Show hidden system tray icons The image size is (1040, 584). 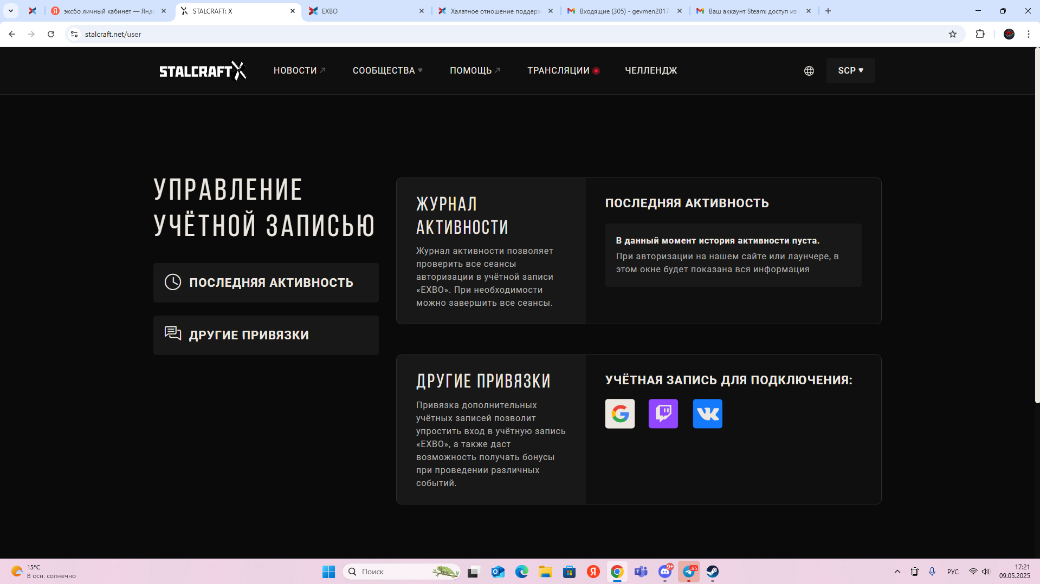coord(897,572)
